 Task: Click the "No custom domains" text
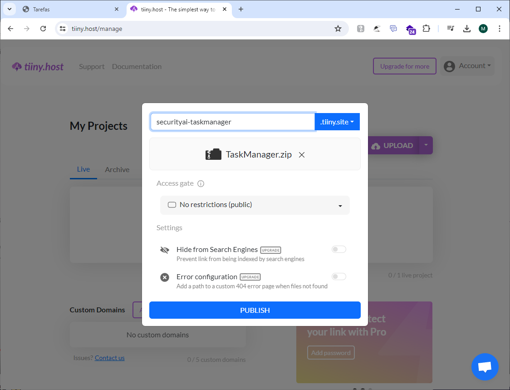click(x=158, y=335)
